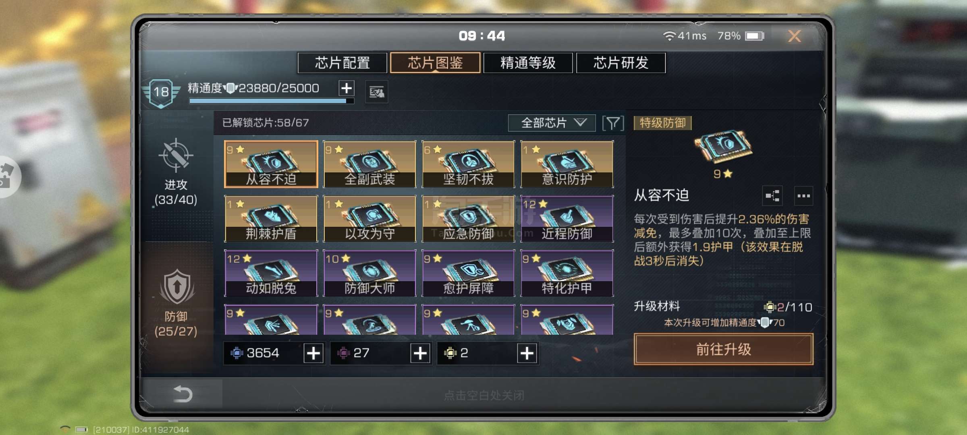Add gold chip currency with plus

tap(527, 353)
